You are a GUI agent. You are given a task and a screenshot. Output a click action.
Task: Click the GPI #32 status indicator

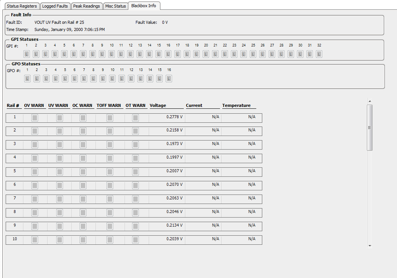point(319,54)
